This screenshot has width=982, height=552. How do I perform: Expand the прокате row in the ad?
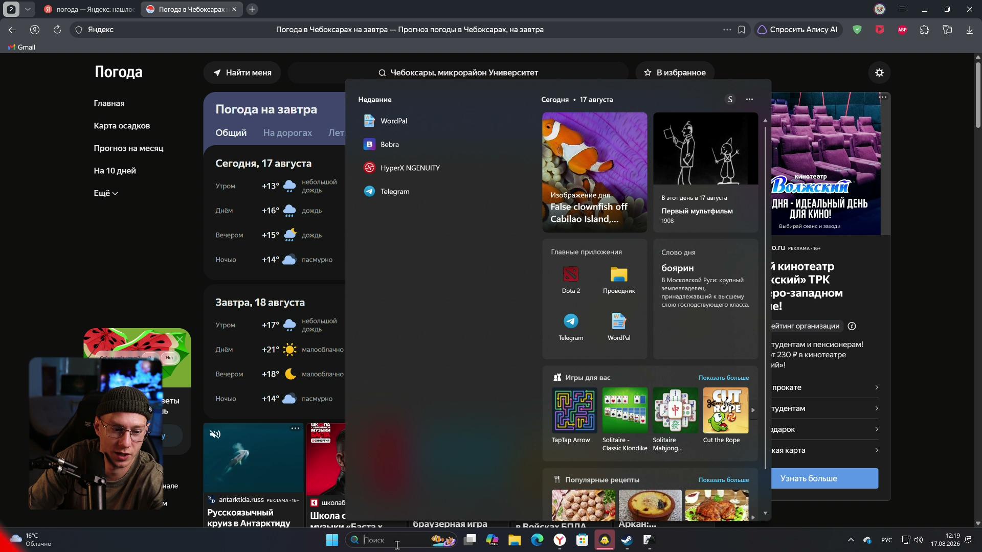[x=824, y=387]
